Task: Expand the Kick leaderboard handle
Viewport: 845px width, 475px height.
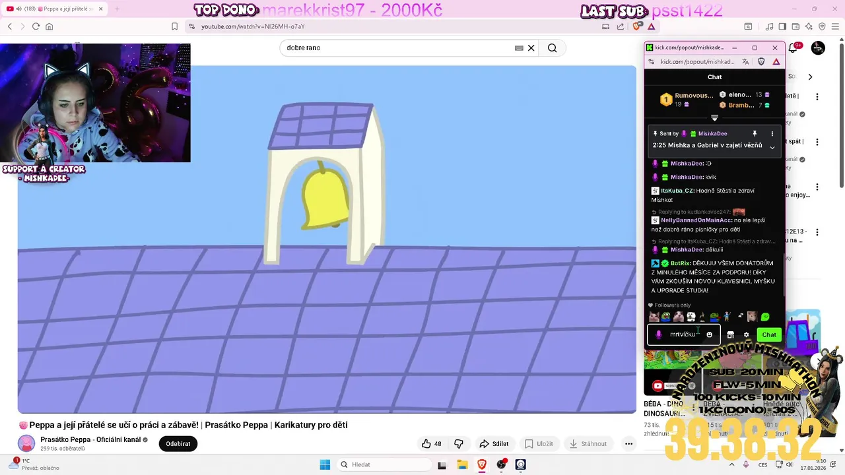Action: [x=714, y=118]
